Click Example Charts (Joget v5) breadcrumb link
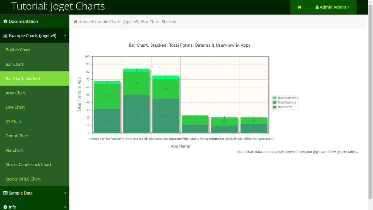373x210 pixels. click(x=116, y=22)
